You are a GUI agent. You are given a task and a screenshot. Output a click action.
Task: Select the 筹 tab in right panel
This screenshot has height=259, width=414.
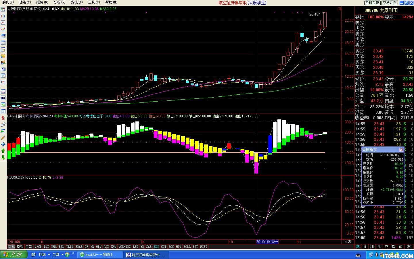(x=409, y=246)
